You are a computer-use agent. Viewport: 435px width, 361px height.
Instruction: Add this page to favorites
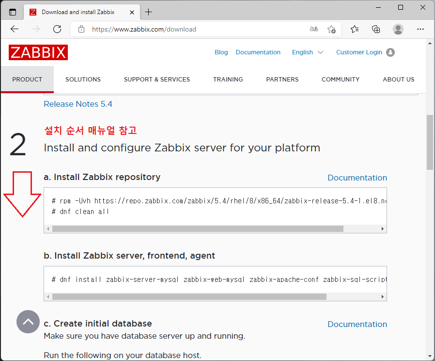tap(331, 29)
